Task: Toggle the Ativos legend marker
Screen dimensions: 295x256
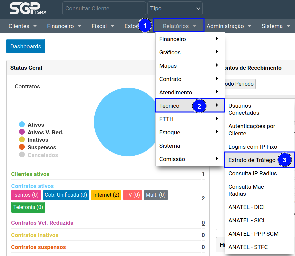Action: click(x=22, y=125)
